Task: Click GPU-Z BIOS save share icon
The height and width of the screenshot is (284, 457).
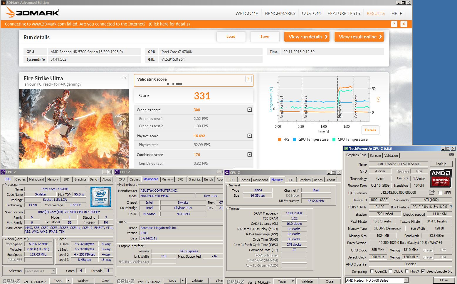Action: [x=432, y=193]
